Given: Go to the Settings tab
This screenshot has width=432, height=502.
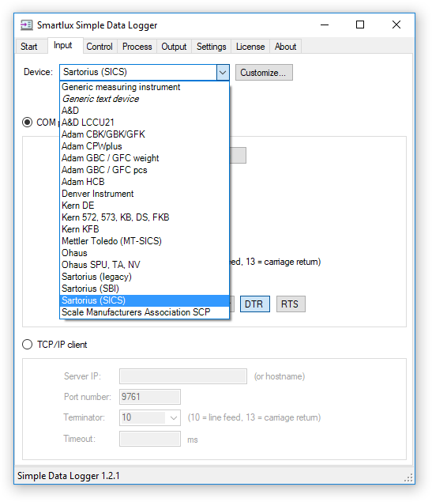Looking at the screenshot, I should point(211,47).
